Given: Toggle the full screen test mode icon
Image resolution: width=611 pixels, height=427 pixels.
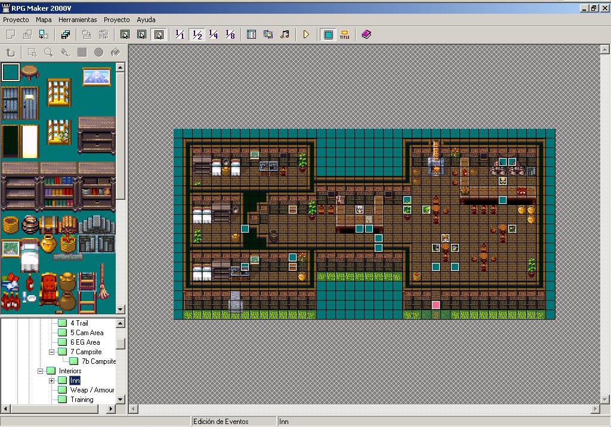Looking at the screenshot, I should click(328, 35).
